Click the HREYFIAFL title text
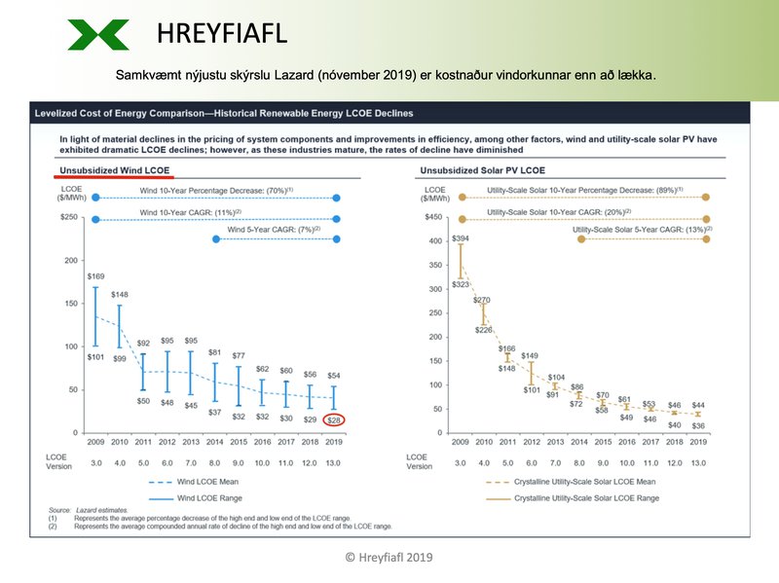This screenshot has width=779, height=583. coord(222,34)
